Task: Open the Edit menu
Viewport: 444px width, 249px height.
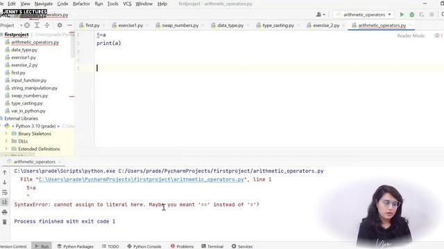Action: tap(12, 3)
